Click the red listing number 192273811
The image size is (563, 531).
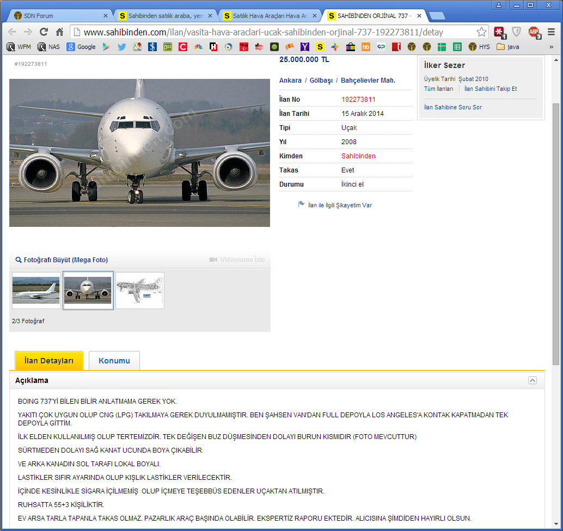[x=358, y=100]
